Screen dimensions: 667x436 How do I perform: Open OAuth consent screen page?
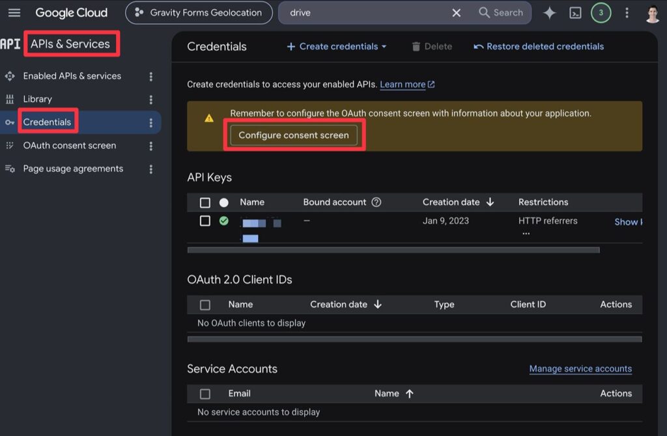coord(69,145)
